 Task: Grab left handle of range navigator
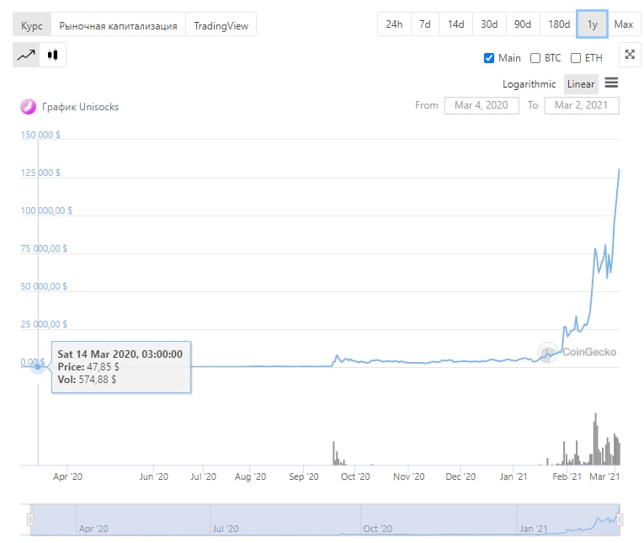[30, 519]
